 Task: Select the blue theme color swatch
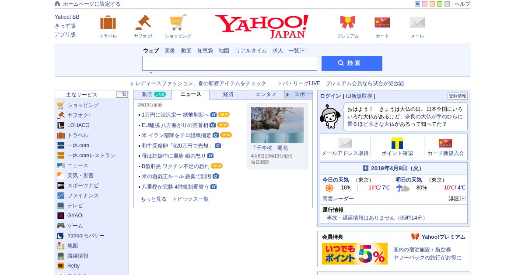[417, 4]
